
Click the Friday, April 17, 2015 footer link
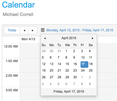[x=69, y=92]
